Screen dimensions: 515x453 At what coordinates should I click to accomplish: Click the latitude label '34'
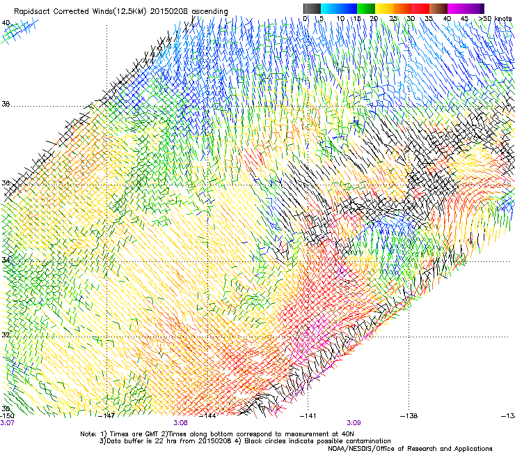tap(6, 260)
